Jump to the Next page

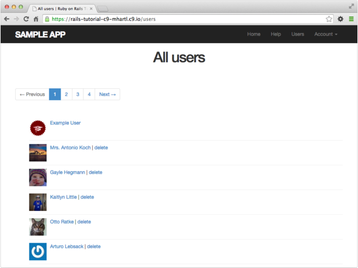pos(107,94)
